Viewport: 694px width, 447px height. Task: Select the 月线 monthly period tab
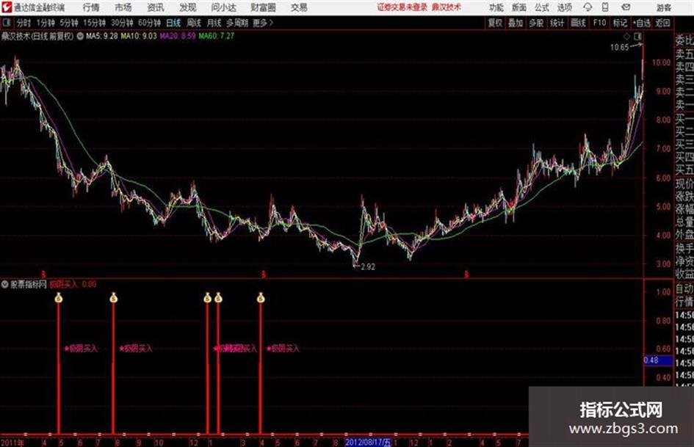[214, 23]
